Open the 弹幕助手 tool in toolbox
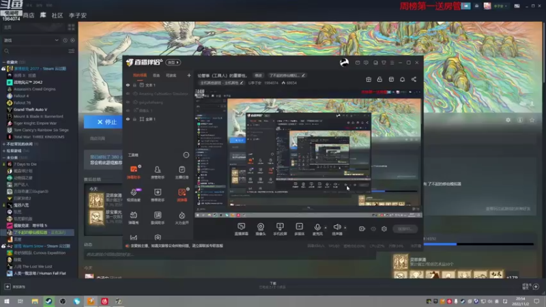The image size is (546, 307). coord(134,172)
